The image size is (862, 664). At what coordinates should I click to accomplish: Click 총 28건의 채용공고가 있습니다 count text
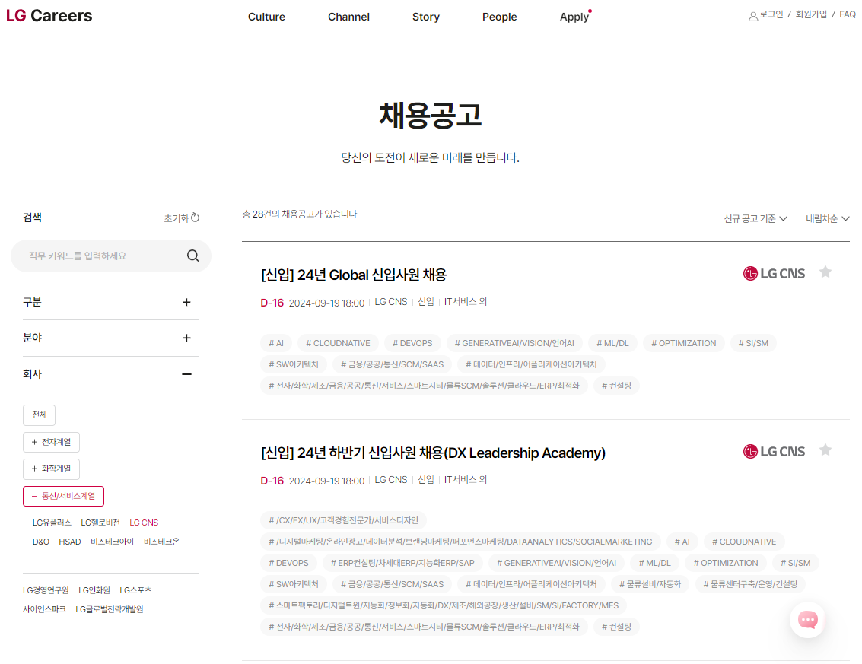pyautogui.click(x=300, y=214)
